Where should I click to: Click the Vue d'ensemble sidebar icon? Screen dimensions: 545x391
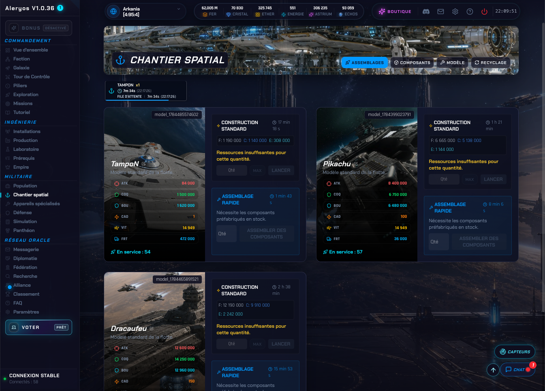point(8,50)
